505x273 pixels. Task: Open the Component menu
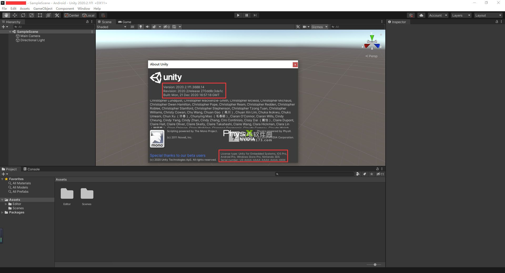(65, 8)
